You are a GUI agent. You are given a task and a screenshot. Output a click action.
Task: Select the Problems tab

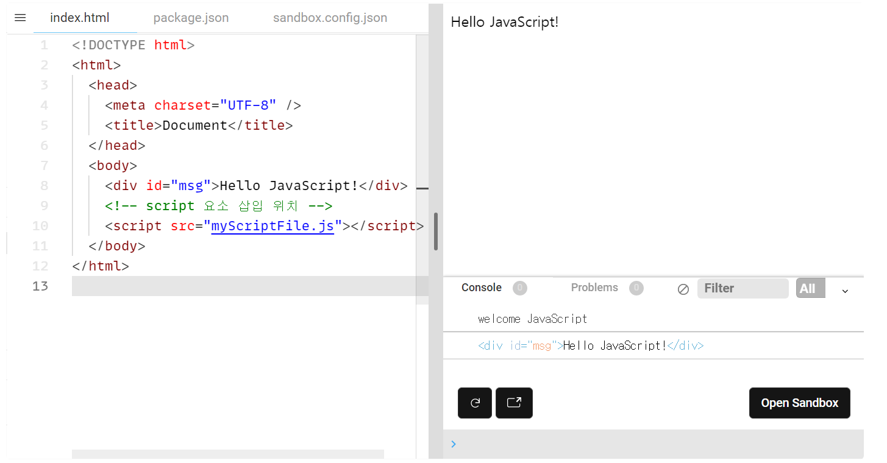tap(594, 288)
